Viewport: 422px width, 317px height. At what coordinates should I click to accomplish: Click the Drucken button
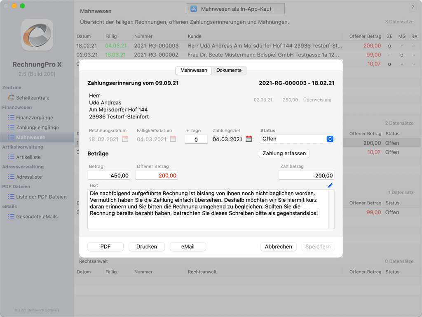click(x=147, y=246)
